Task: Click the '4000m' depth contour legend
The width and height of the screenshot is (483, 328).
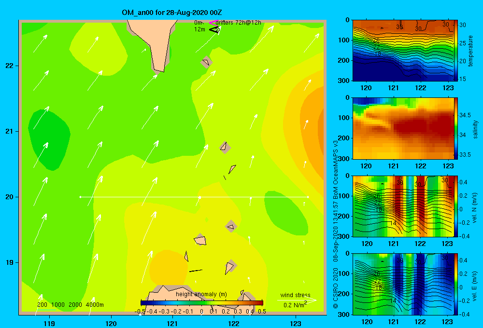Action: tap(95, 305)
